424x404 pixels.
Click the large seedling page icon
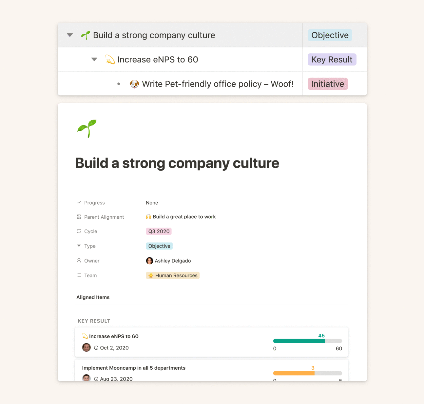pos(87,128)
